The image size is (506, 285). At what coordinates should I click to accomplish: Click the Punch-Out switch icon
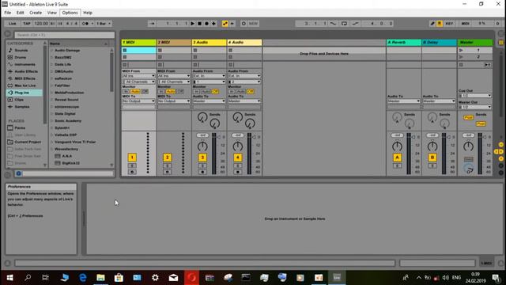[x=355, y=24]
